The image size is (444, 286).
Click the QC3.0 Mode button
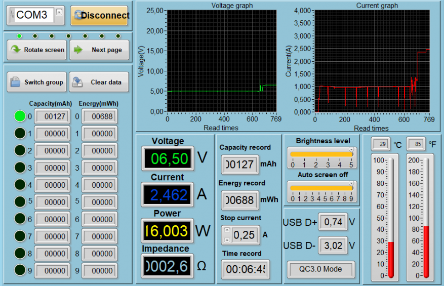tap(321, 269)
